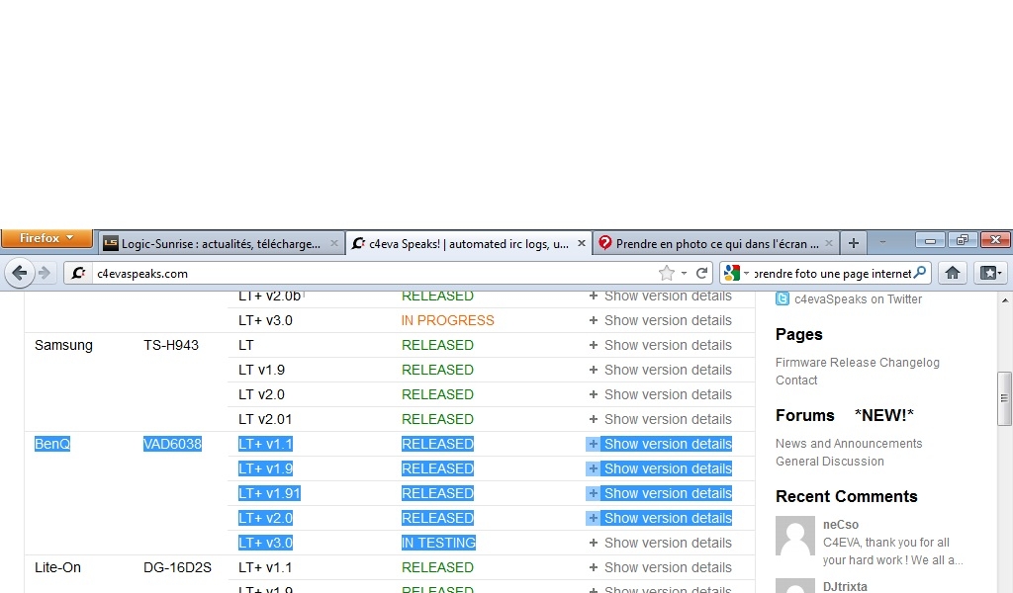Click the "Lite-On" manufacturer cell

[57, 567]
